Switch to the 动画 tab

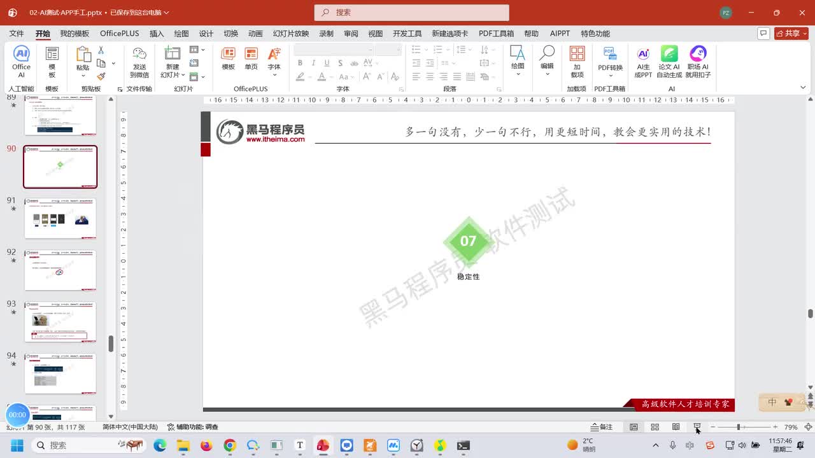pos(255,34)
